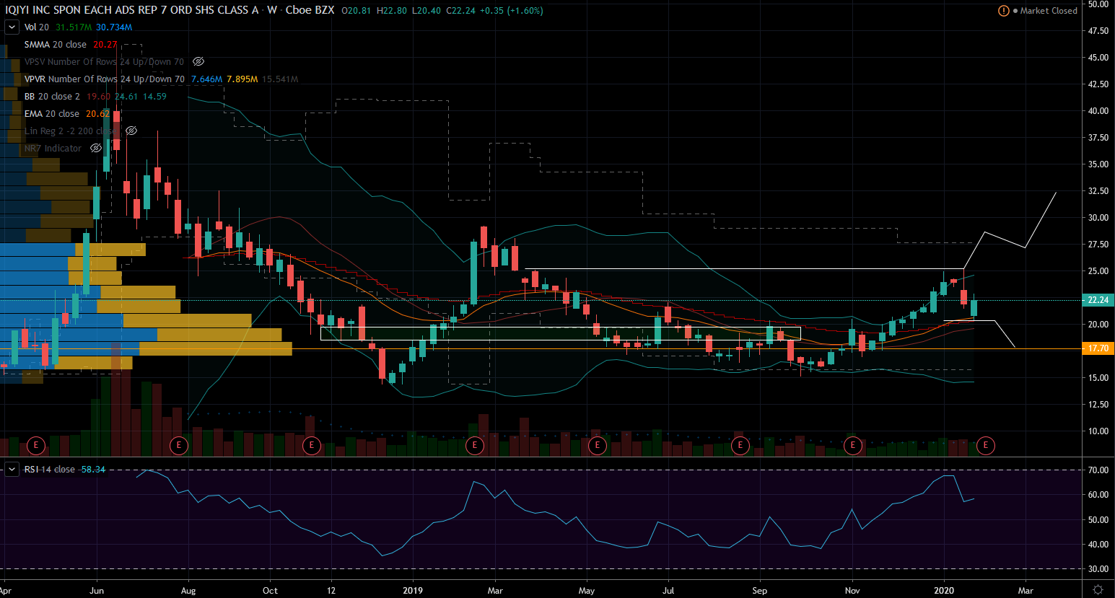Click the orange data warning icon

pyautogui.click(x=1003, y=11)
